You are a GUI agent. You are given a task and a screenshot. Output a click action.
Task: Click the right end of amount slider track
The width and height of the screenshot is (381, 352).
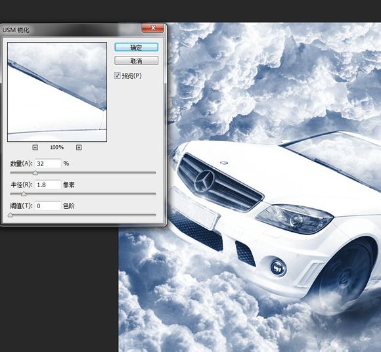[154, 173]
